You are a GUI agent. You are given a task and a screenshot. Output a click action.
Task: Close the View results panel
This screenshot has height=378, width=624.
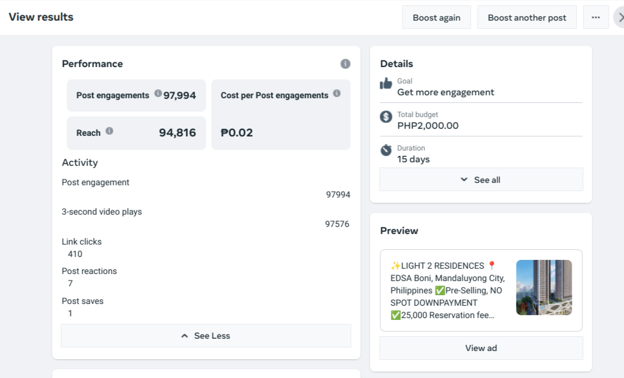(620, 18)
